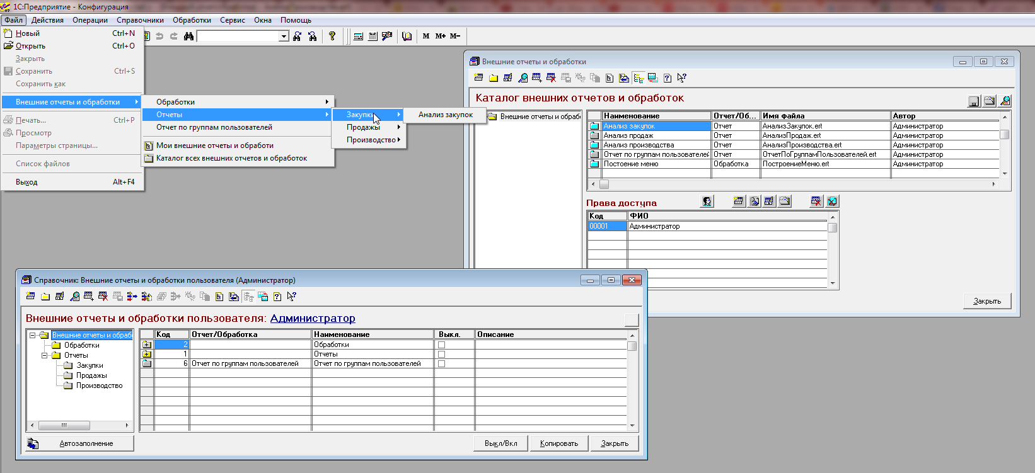Open the calendar icon in main toolbar
This screenshot has width=1035, height=473.
pyautogui.click(x=373, y=36)
